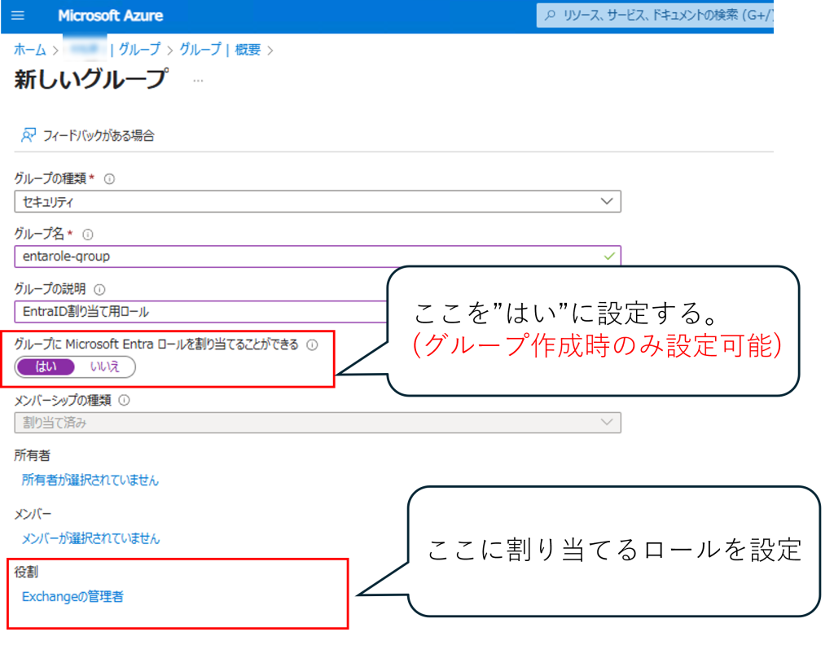The height and width of the screenshot is (645, 834).
Task: Click the search magnifier icon in header
Action: 551,15
